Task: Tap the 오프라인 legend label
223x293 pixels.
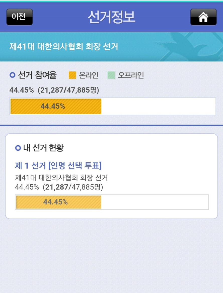Action: 131,75
